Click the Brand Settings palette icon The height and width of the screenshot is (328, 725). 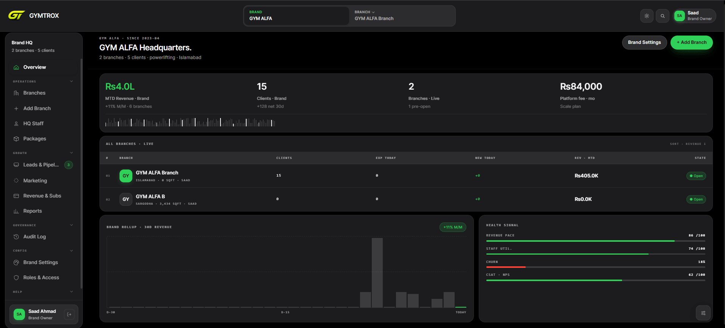pos(16,263)
